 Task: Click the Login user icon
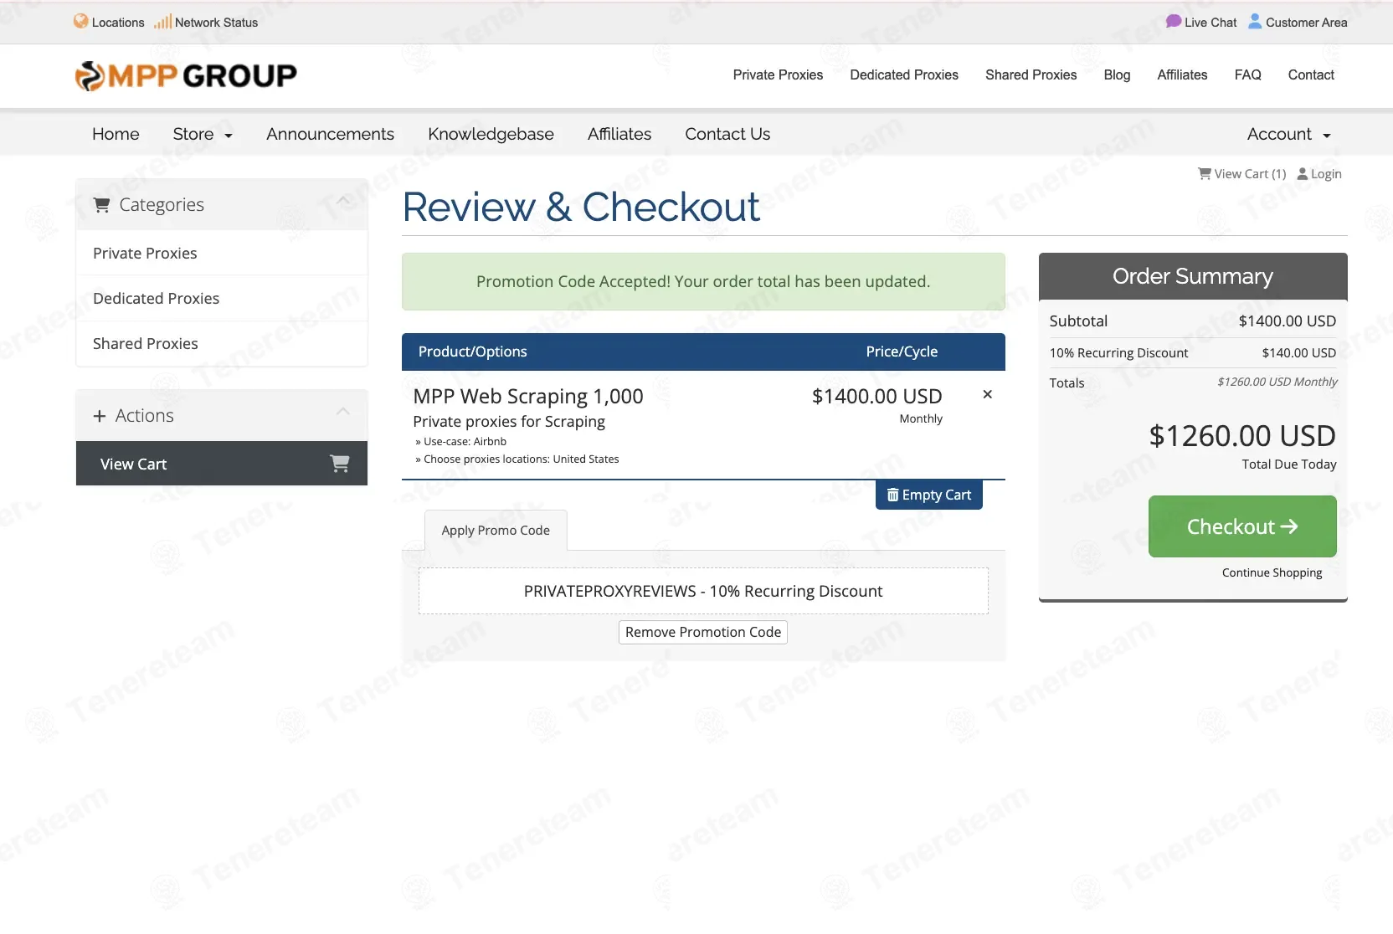pyautogui.click(x=1303, y=174)
